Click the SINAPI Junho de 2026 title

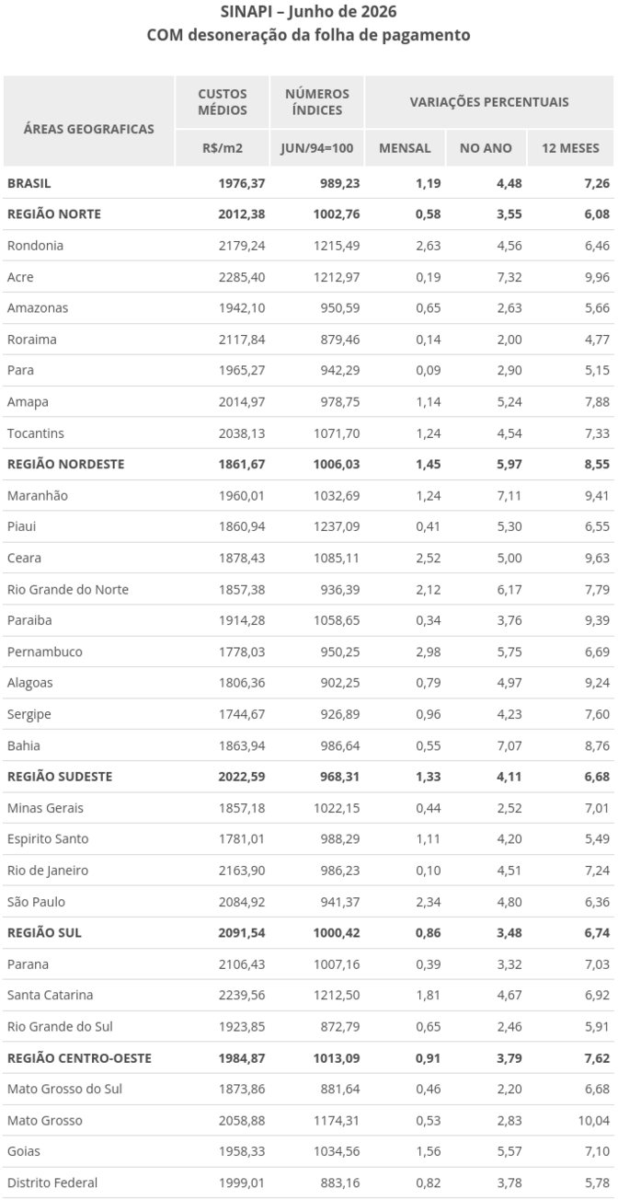click(x=309, y=12)
